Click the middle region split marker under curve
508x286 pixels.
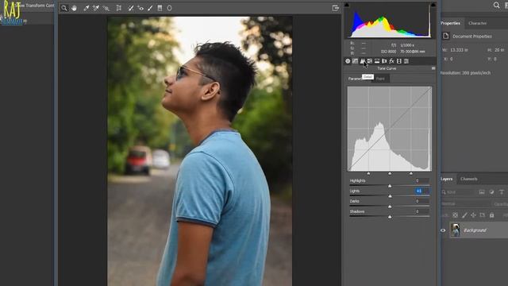390,174
